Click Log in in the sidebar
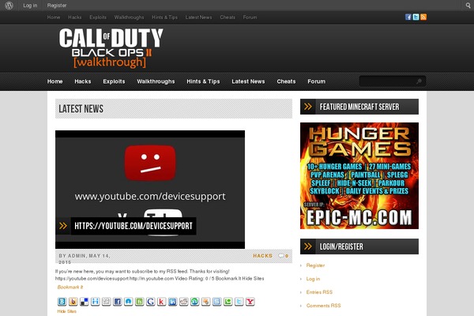This screenshot has width=474, height=316. [x=313, y=279]
